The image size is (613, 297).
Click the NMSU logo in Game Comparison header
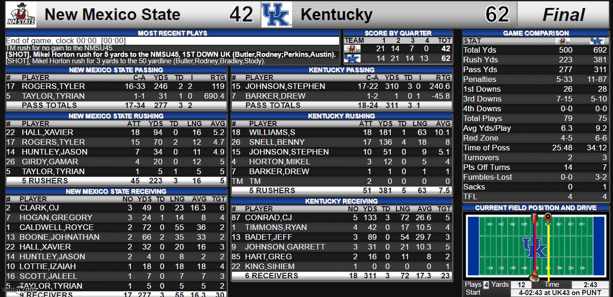pyautogui.click(x=562, y=41)
